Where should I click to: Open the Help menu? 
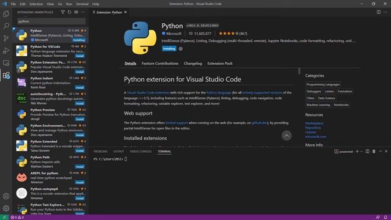coord(96,4)
